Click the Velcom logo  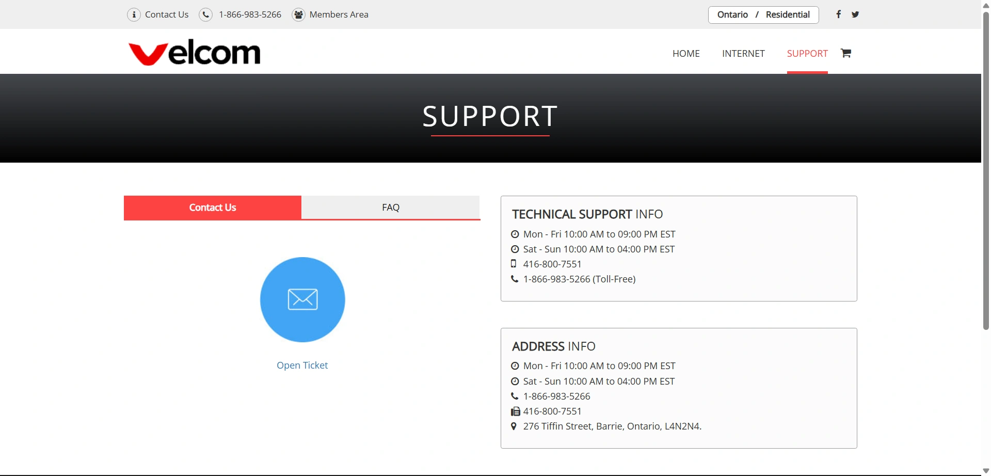pyautogui.click(x=194, y=52)
